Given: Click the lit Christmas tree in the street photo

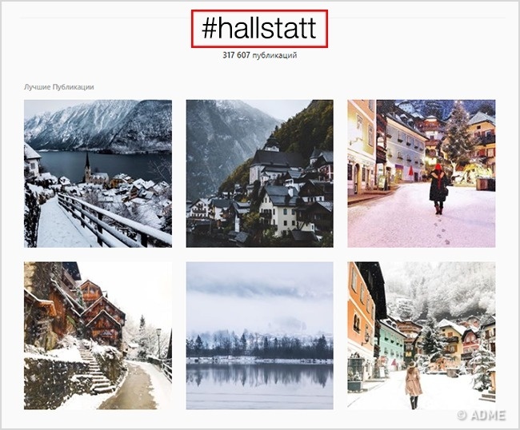Looking at the screenshot, I should [x=458, y=139].
